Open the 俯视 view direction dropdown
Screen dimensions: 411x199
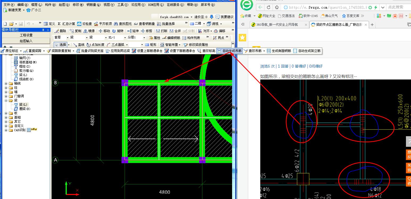pyautogui.click(x=221, y=24)
